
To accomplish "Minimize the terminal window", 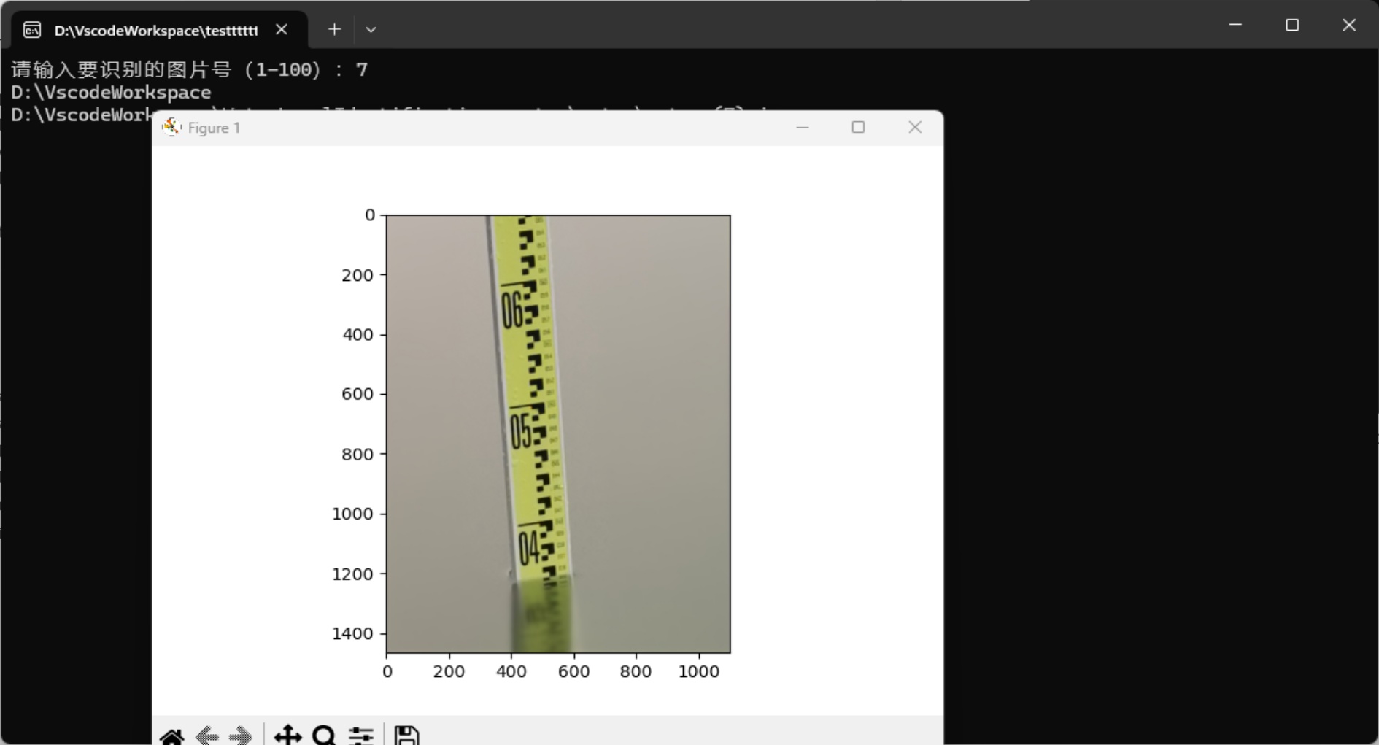I will (1235, 25).
